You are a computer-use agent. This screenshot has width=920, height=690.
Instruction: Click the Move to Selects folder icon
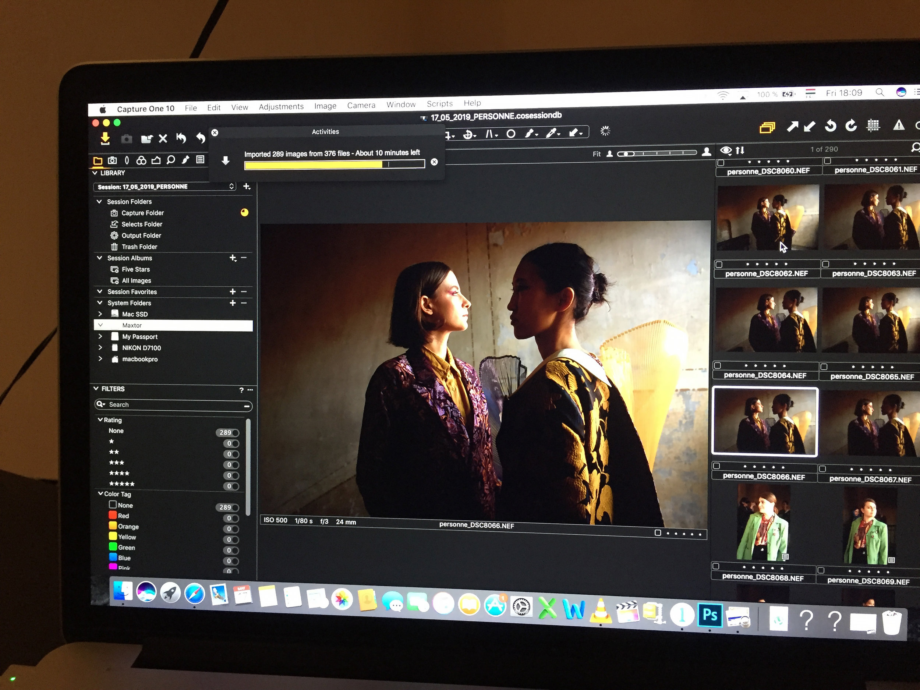tap(146, 139)
